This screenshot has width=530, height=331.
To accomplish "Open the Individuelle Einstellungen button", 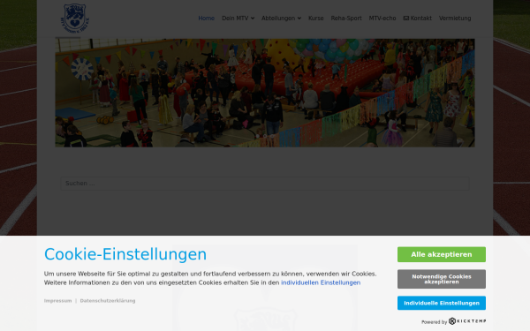I will coord(442,303).
